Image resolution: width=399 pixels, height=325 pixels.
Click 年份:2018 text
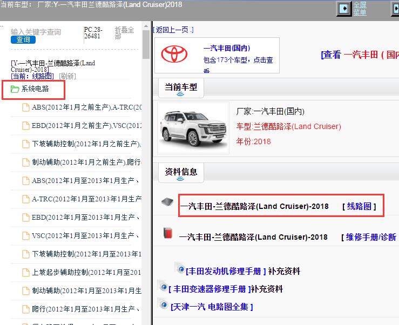253,141
